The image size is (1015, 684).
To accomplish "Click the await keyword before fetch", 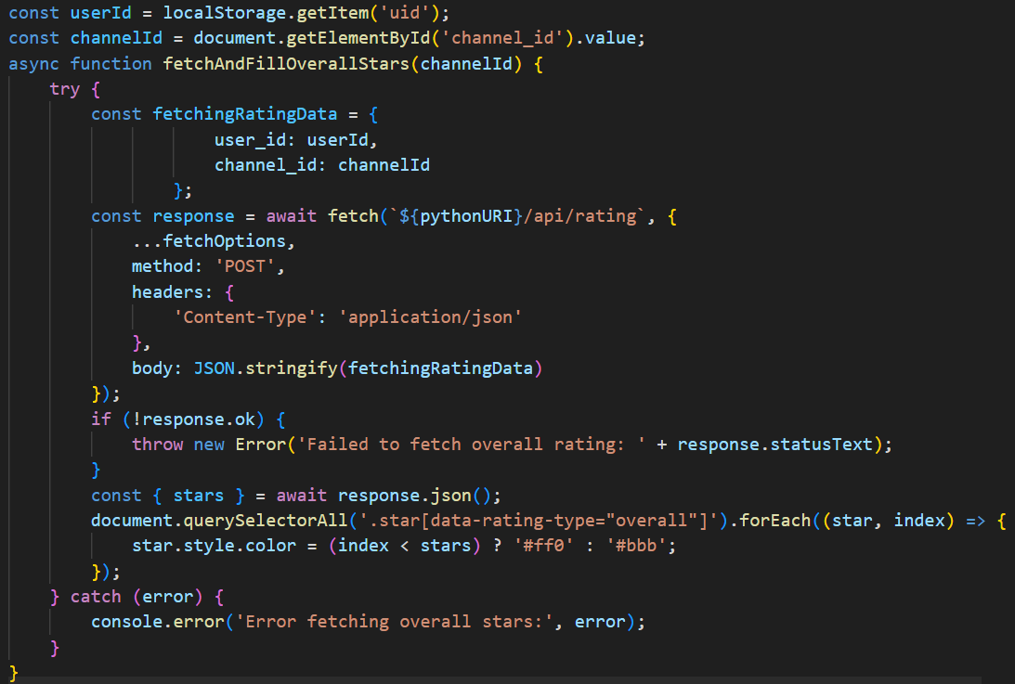I will pos(292,215).
